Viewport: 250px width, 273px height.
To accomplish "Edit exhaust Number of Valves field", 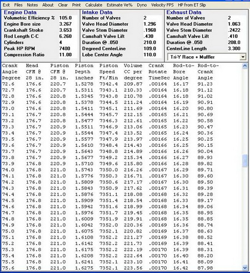I will pyautogui.click(x=237, y=18).
